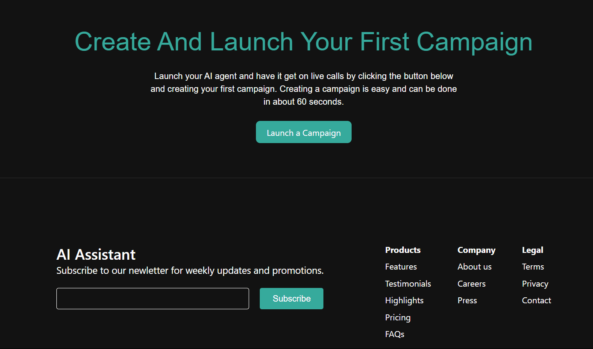
Task: Click the Create And Launch Your First Campaign heading
Action: [x=303, y=42]
